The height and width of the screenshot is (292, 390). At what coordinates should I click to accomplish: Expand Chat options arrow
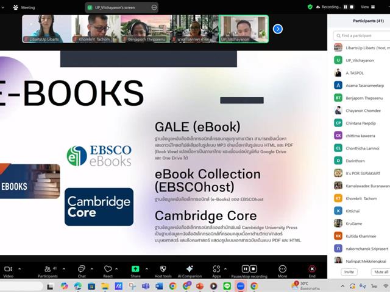point(92,269)
